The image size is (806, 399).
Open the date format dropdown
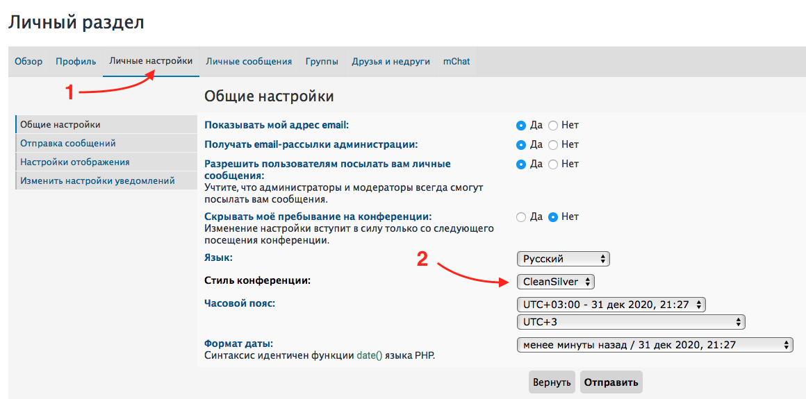pos(655,345)
